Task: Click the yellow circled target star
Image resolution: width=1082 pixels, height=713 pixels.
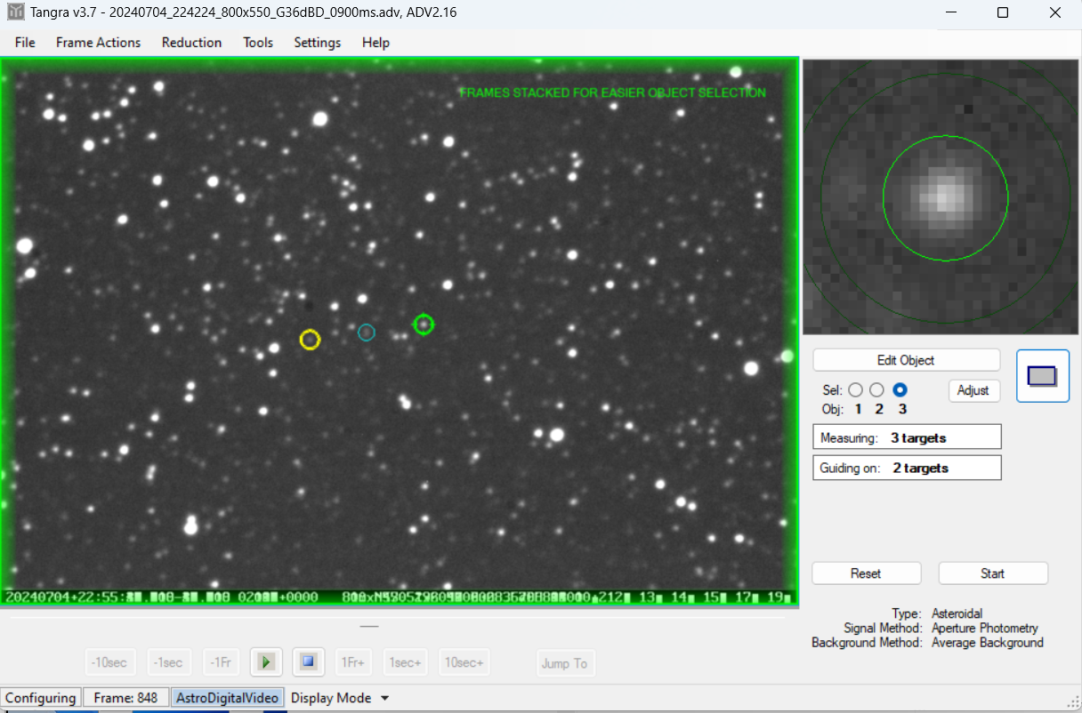Action: point(310,339)
